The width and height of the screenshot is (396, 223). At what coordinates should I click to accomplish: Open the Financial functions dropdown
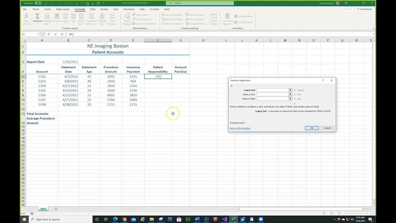(x=57, y=20)
